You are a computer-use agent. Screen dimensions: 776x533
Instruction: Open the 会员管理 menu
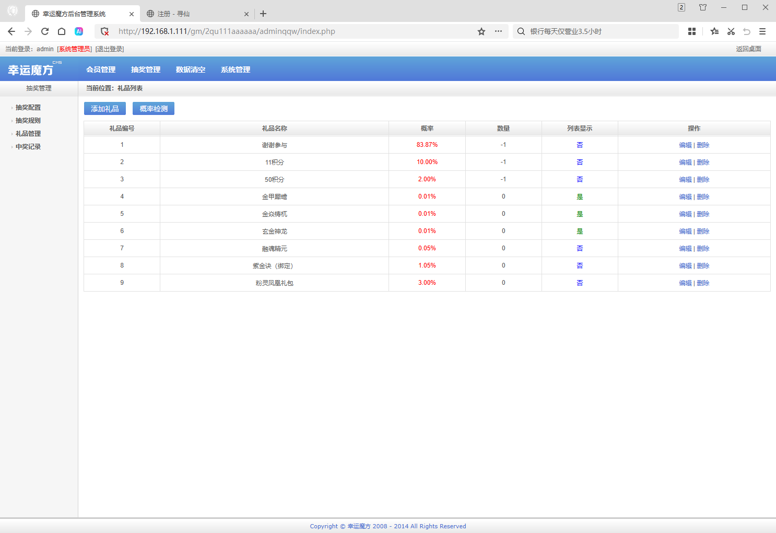pos(101,69)
